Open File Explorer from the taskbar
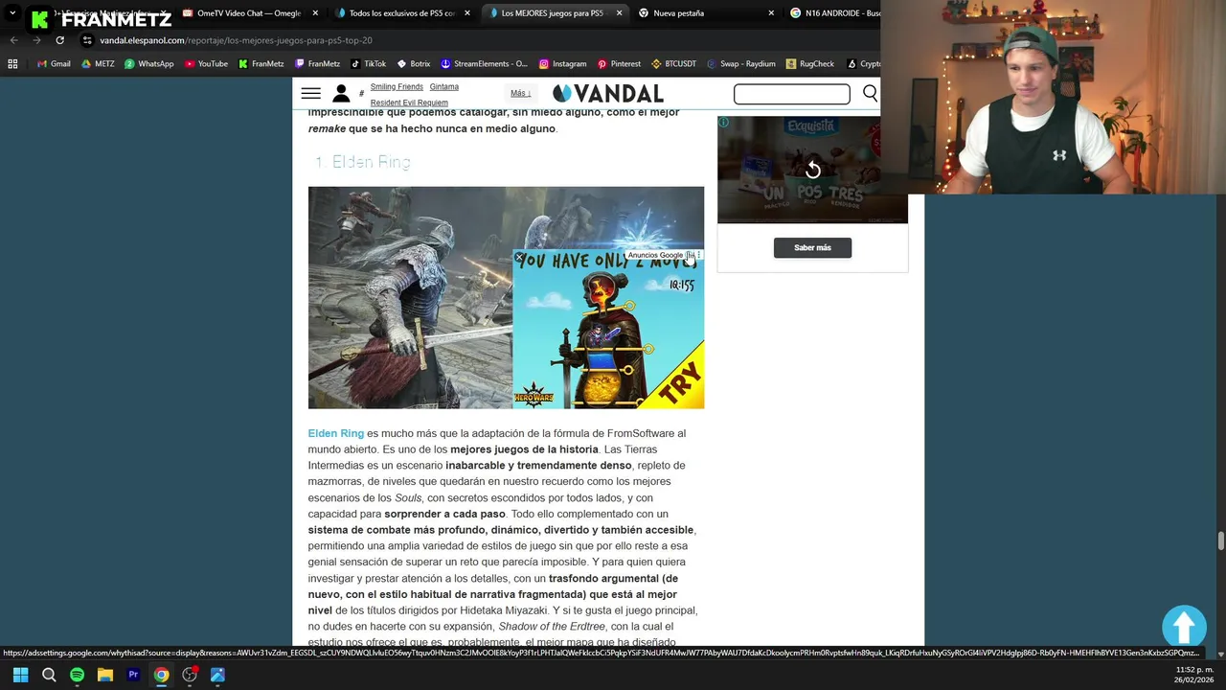Screen dimensions: 1226x690 tap(105, 675)
